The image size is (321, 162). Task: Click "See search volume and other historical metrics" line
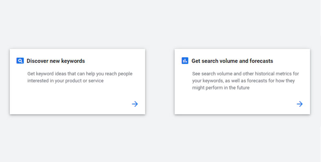[x=245, y=74]
